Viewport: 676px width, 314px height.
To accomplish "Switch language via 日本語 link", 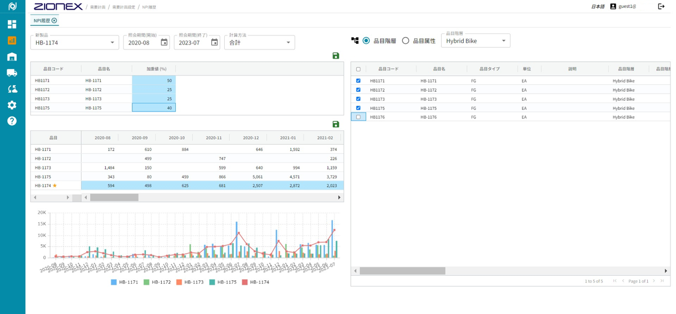I will point(597,7).
